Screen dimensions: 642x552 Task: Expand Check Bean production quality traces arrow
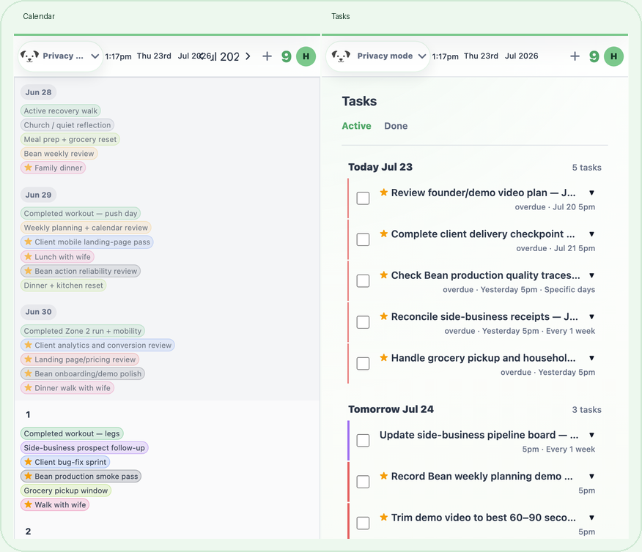(x=591, y=275)
